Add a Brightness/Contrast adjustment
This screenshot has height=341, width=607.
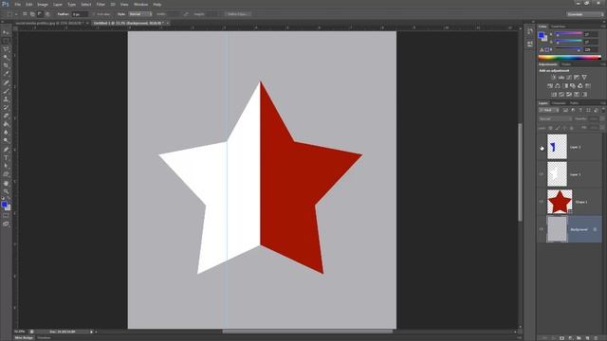[553, 78]
